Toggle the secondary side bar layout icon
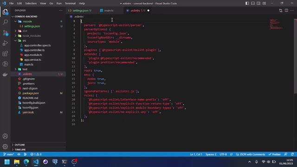297x167 pixels. (x=258, y=3)
